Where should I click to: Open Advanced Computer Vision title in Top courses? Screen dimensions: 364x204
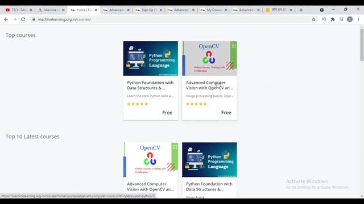pyautogui.click(x=209, y=85)
